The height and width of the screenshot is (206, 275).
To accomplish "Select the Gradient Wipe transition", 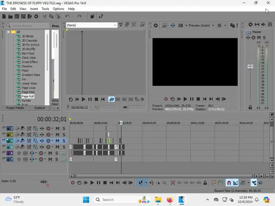I will [31, 75].
